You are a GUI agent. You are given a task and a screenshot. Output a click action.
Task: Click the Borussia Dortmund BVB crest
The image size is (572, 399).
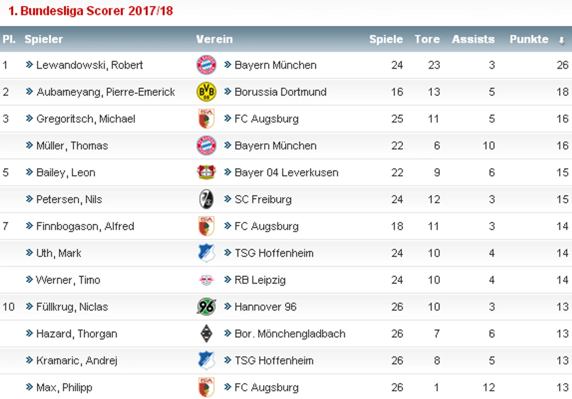coord(206,92)
